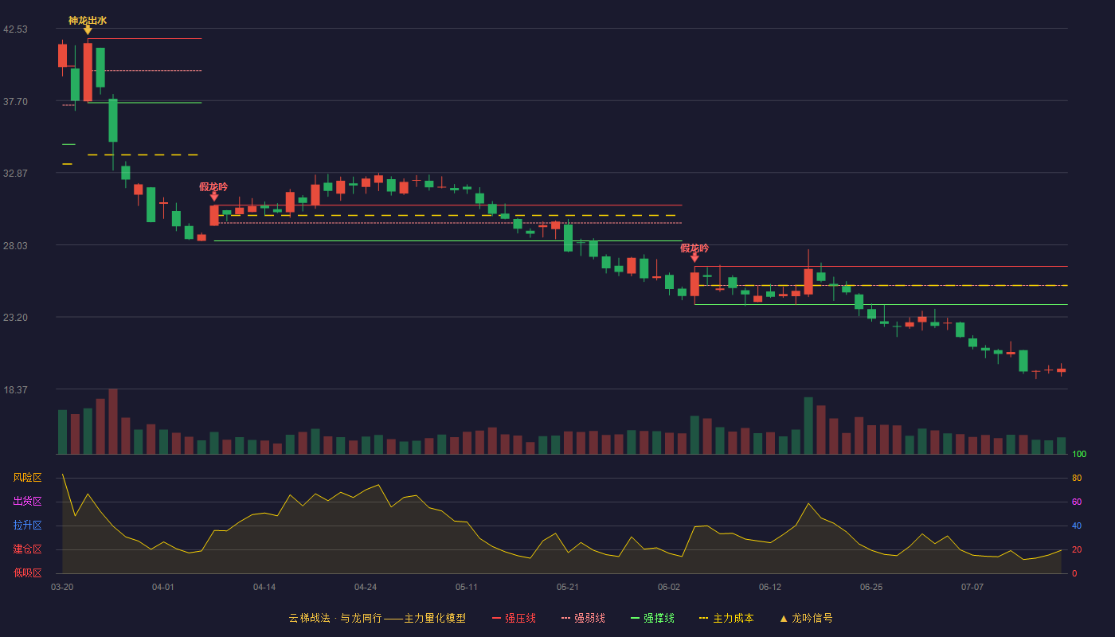
Task: Click the 37.70 price axis label
Action: pos(15,102)
